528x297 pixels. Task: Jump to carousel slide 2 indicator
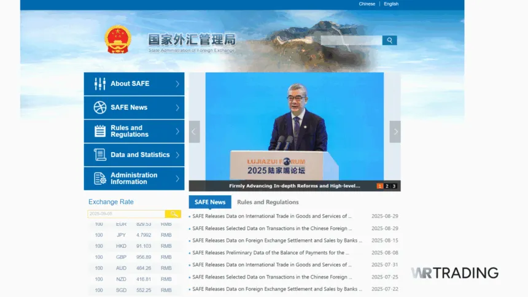[387, 186]
